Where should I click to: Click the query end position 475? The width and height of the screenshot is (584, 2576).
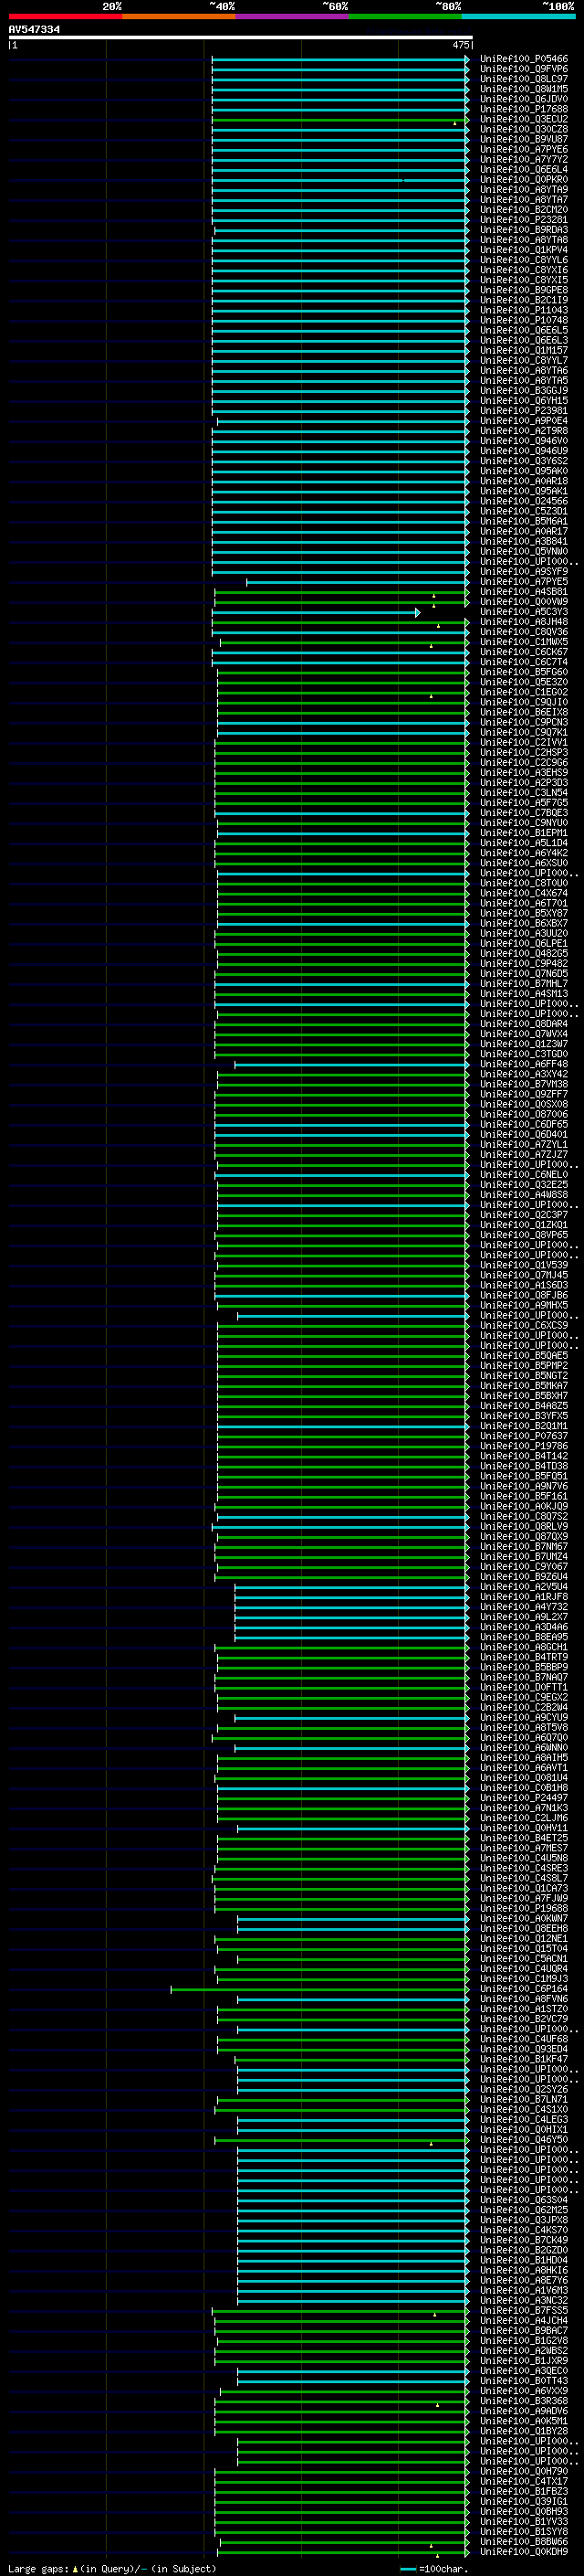[x=460, y=45]
